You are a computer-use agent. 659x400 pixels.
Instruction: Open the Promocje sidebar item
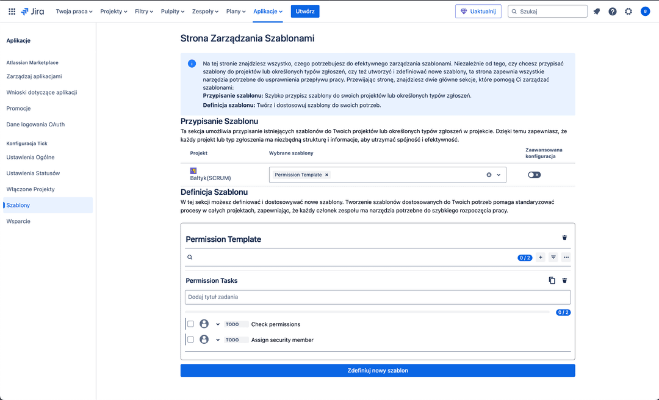18,108
